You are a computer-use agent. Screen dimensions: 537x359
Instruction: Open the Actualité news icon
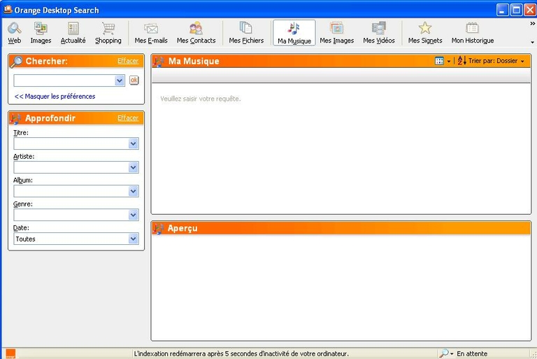click(x=73, y=28)
